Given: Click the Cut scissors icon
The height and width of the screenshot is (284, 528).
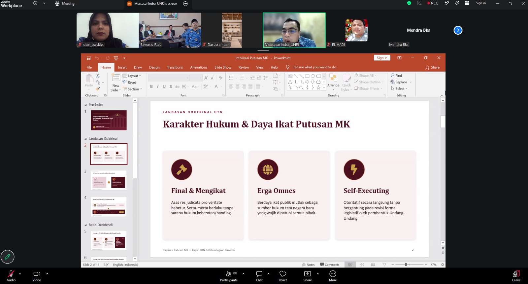Looking at the screenshot, I should coord(98,76).
